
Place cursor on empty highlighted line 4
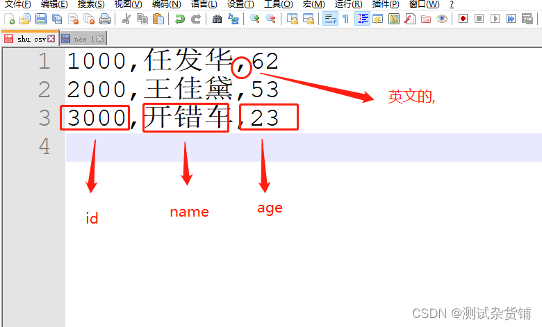(304, 147)
